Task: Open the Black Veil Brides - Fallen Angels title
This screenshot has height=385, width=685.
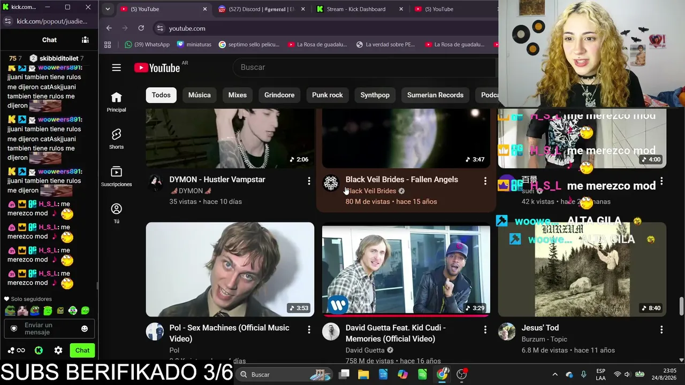Action: coord(402,180)
